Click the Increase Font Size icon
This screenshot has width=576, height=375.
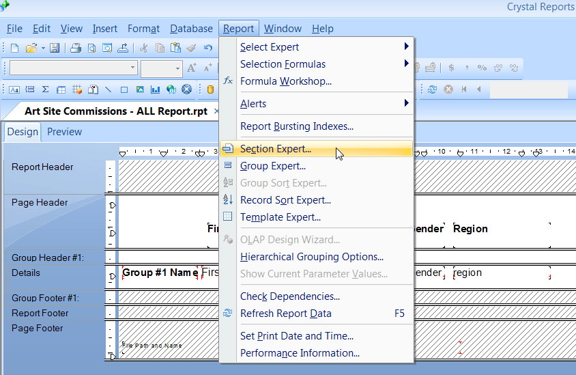click(192, 68)
